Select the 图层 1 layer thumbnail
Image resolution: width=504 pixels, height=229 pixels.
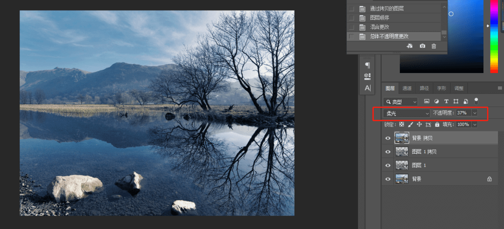(401, 165)
